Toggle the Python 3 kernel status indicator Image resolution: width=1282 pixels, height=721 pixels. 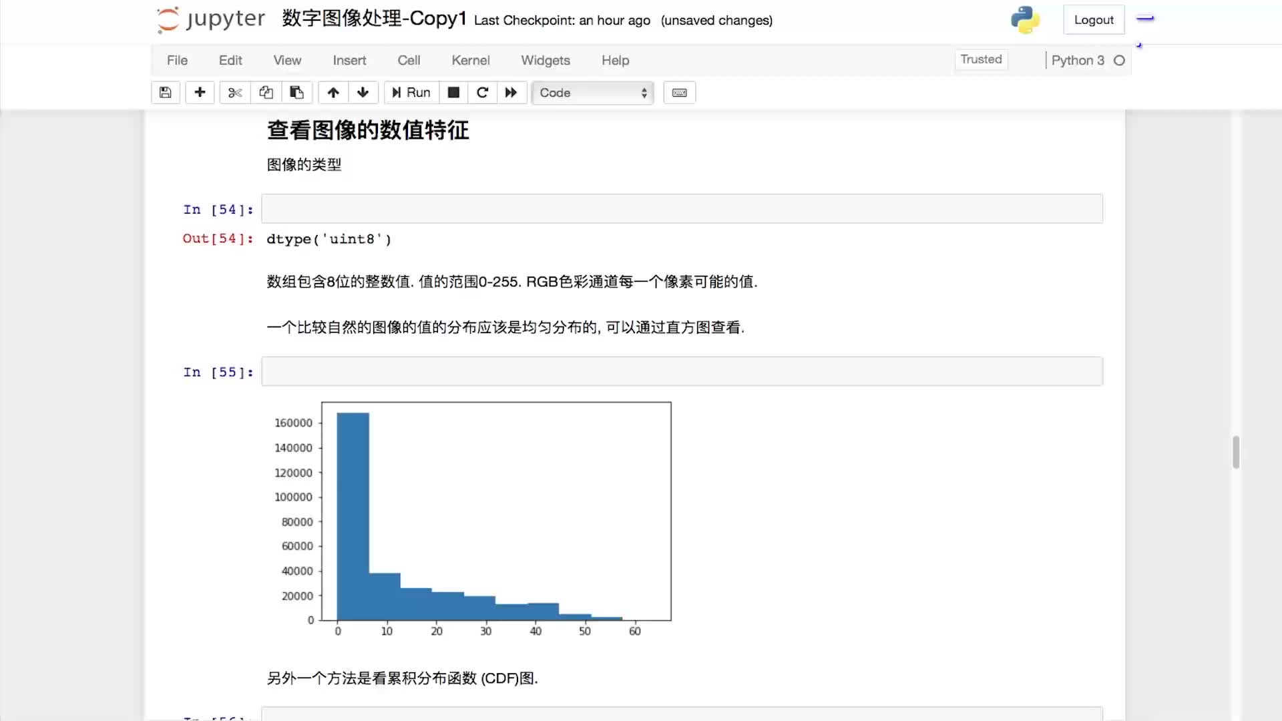[1119, 60]
